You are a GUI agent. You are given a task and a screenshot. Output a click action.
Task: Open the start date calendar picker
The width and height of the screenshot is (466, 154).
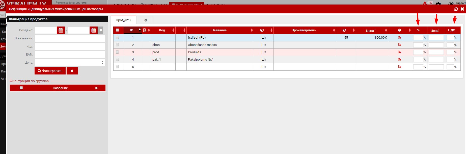(x=61, y=30)
